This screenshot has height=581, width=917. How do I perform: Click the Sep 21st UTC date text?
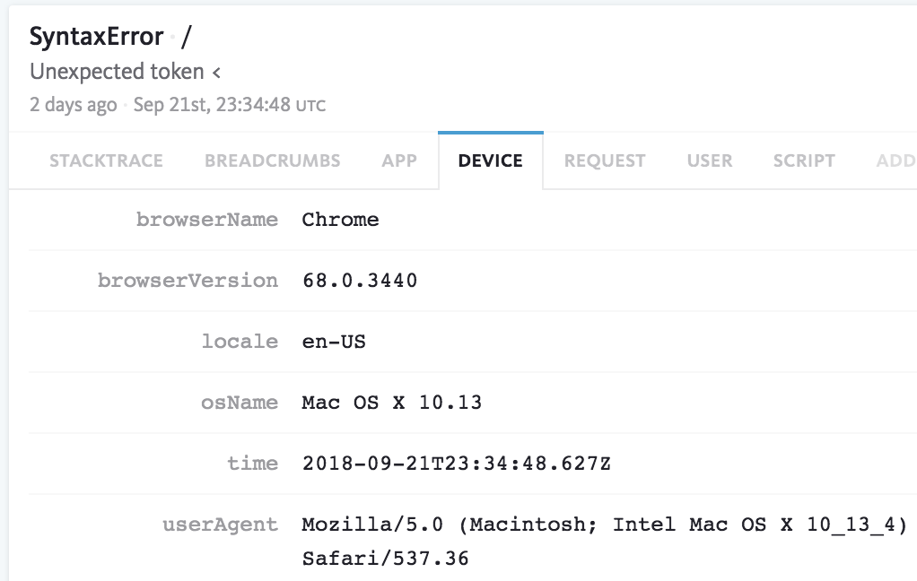230,105
